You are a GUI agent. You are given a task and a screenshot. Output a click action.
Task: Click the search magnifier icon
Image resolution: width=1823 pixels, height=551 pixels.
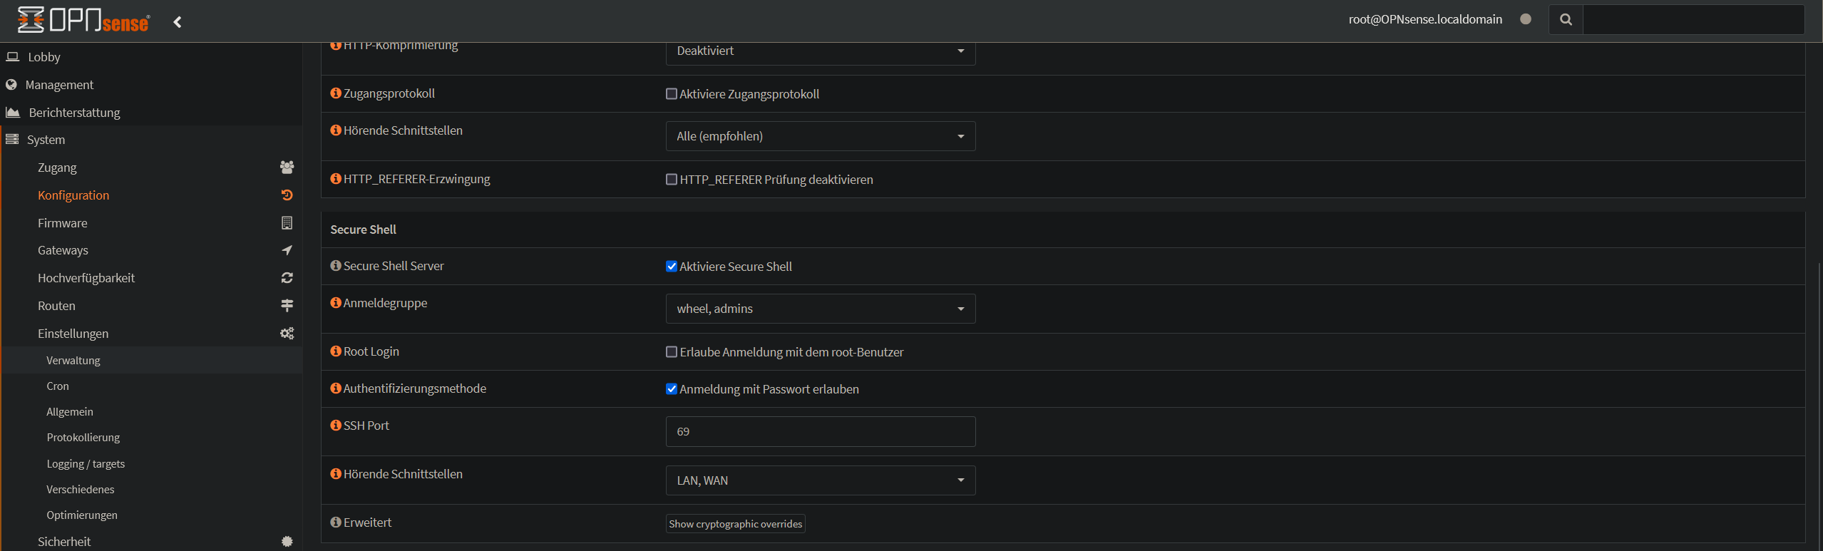tap(1566, 20)
